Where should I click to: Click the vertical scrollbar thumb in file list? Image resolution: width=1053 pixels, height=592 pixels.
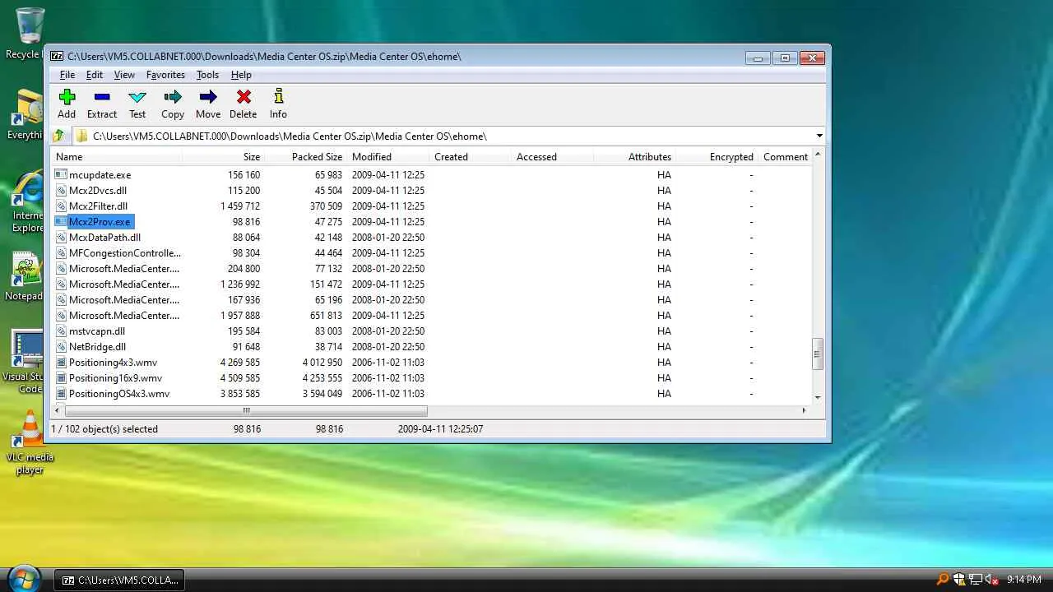[817, 354]
